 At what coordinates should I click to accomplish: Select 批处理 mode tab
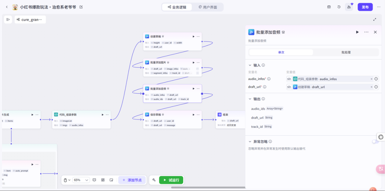pos(346,52)
